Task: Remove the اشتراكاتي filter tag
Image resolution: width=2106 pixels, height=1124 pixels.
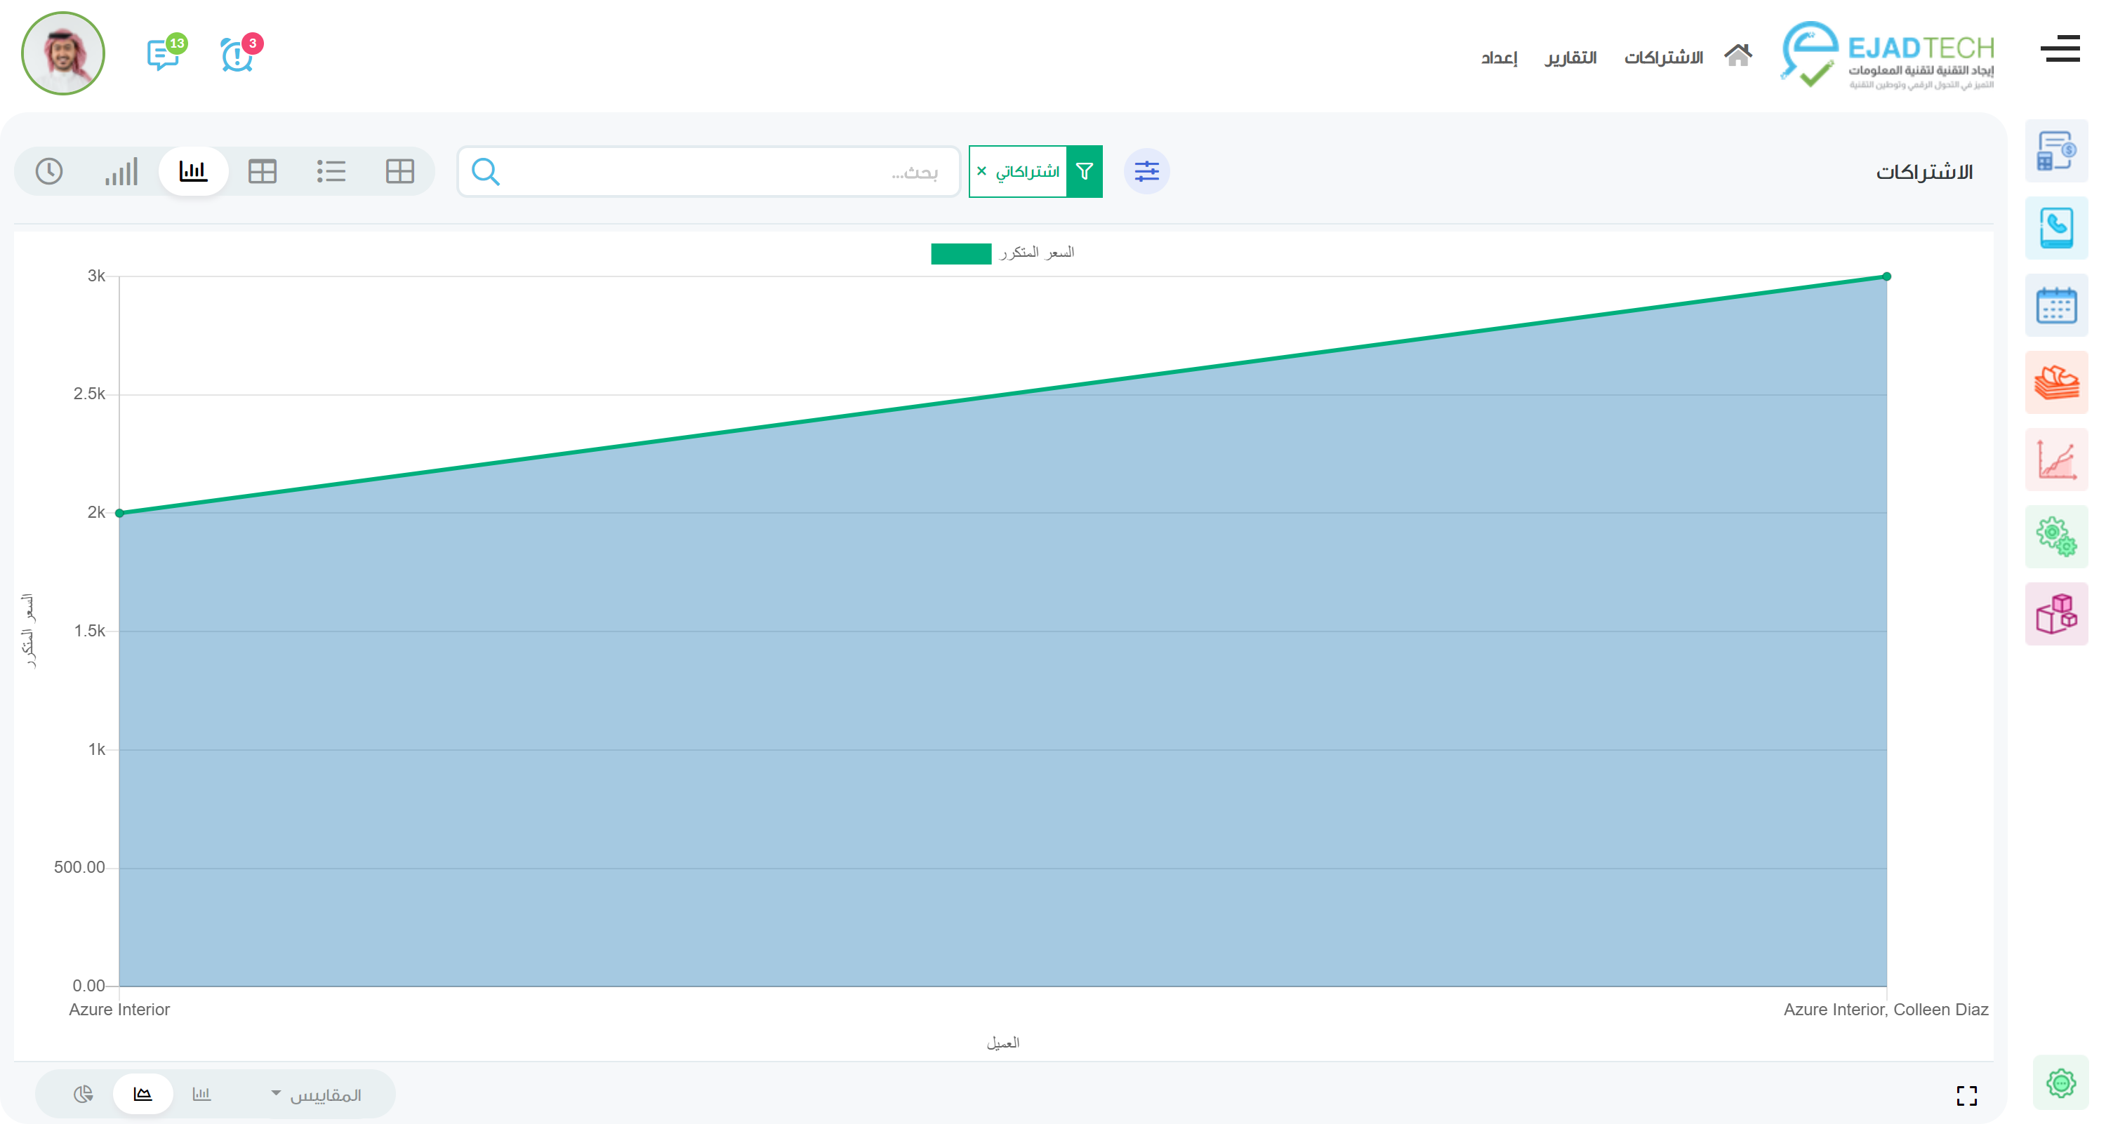Action: pos(982,170)
